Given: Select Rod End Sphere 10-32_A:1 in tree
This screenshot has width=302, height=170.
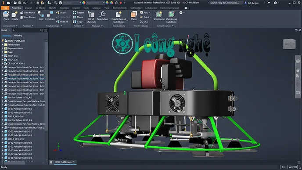Looking at the screenshot, I should point(20,98).
